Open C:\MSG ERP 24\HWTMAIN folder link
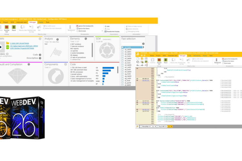 click(19, 43)
